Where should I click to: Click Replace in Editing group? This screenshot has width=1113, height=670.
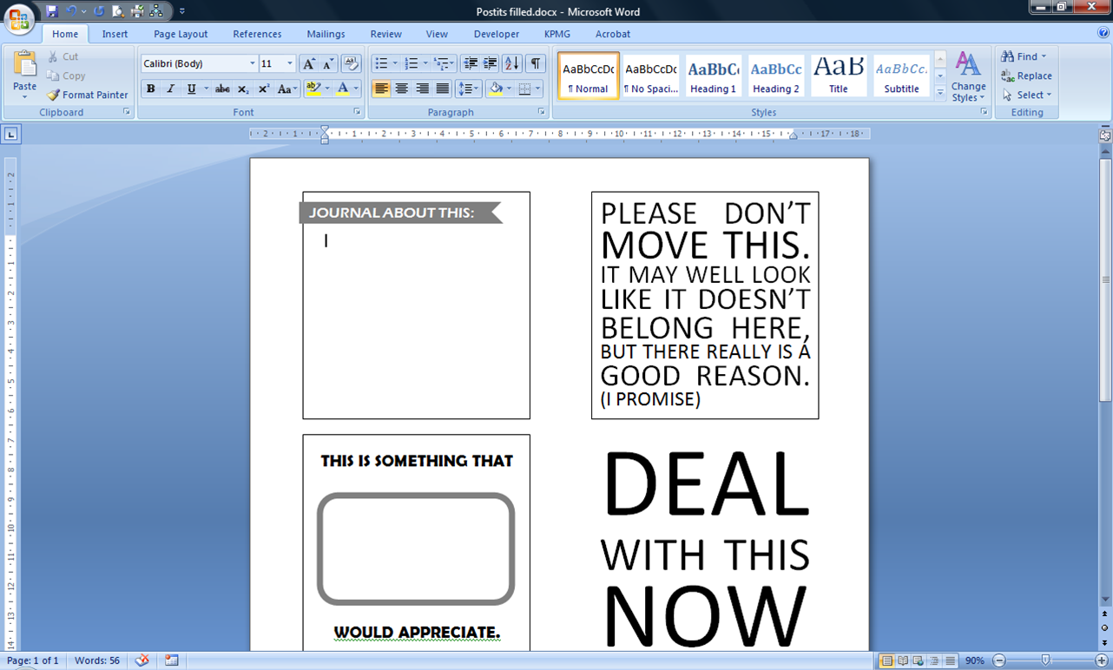[1026, 76]
